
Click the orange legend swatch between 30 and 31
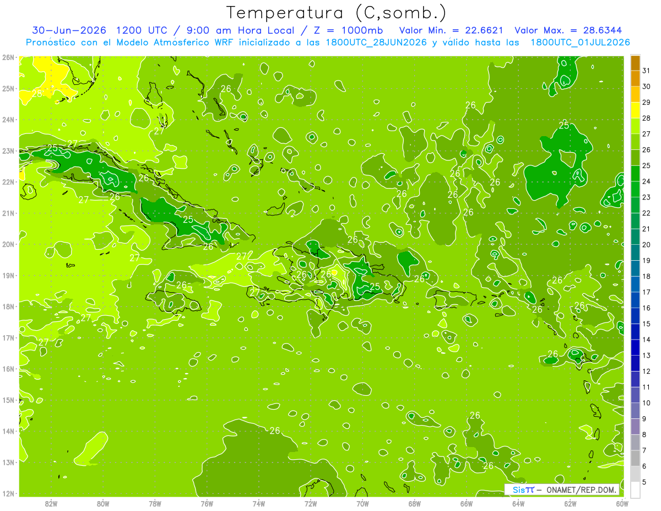pos(635,79)
